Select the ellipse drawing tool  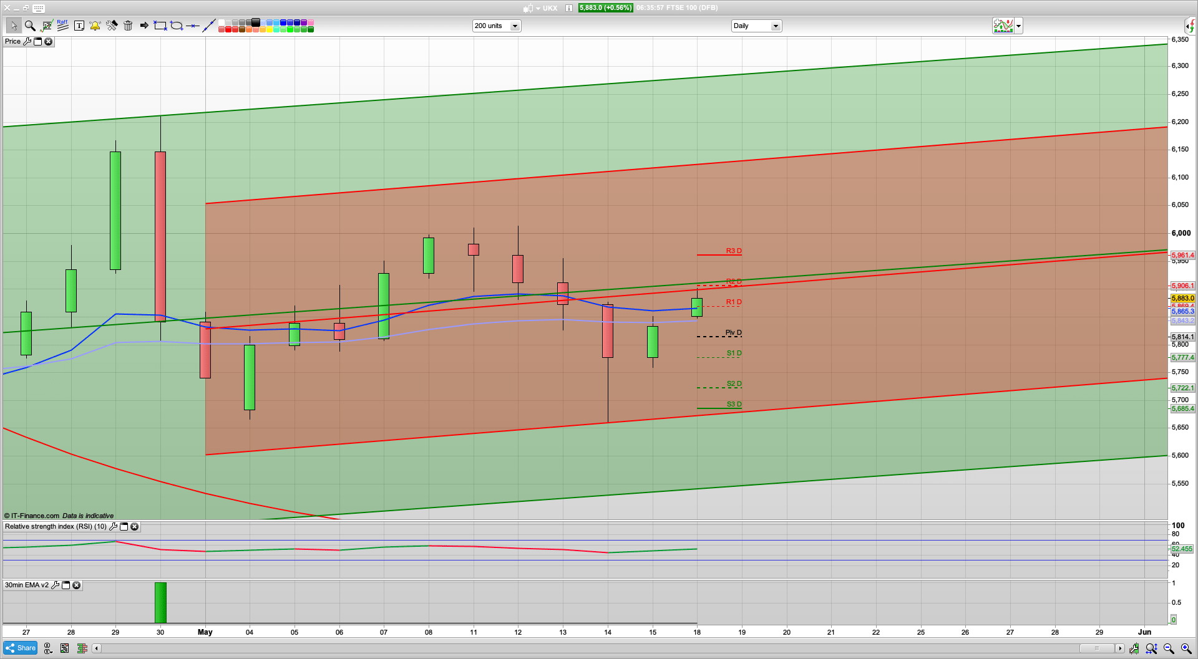177,26
